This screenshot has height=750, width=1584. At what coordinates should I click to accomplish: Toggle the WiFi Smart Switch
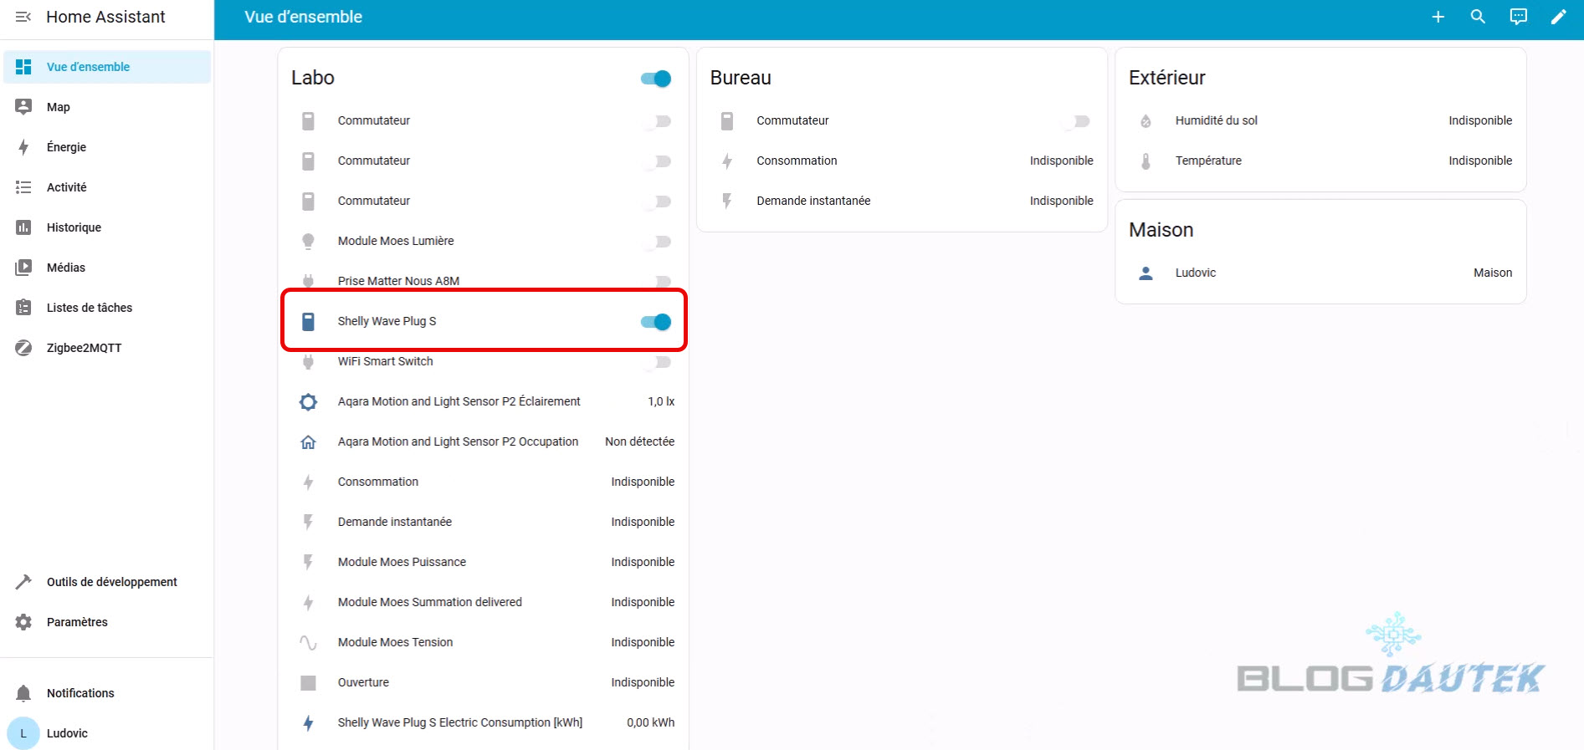(x=657, y=362)
